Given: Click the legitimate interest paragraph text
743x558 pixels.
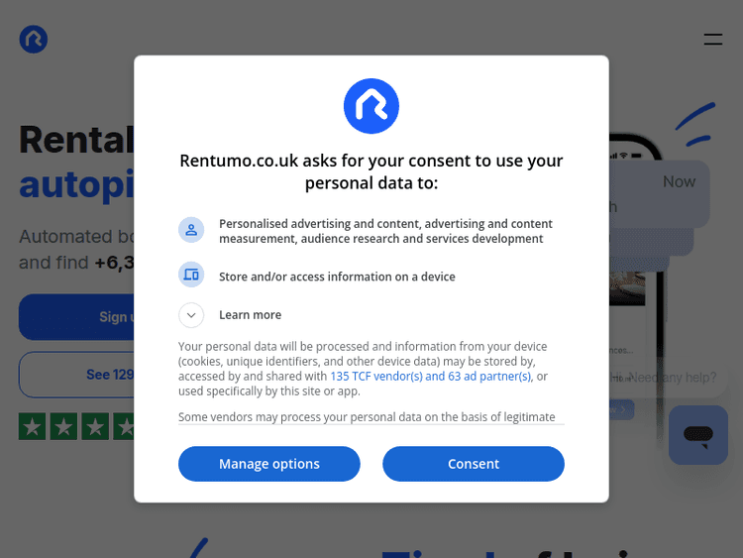Looking at the screenshot, I should pyautogui.click(x=367, y=417).
